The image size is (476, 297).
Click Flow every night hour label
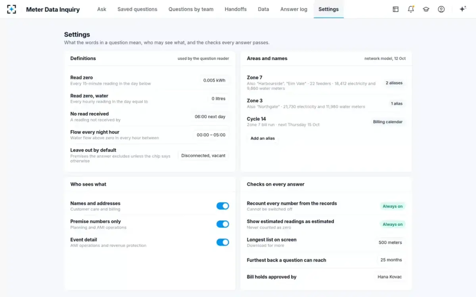pos(95,132)
